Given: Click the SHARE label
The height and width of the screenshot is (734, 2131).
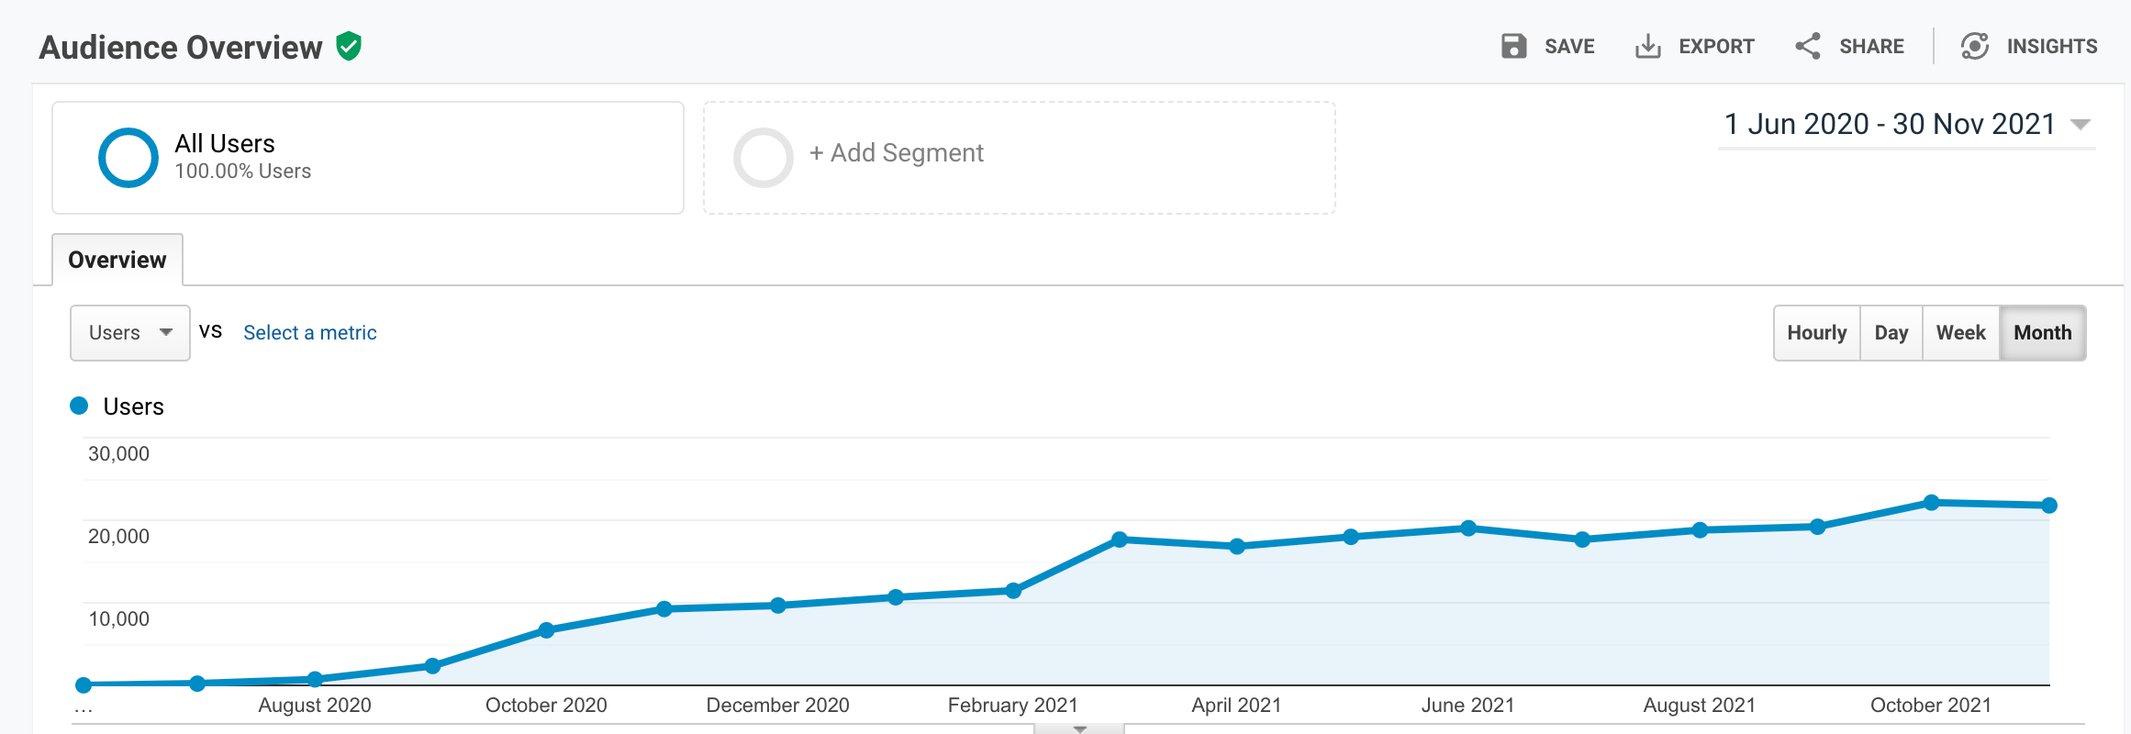Looking at the screenshot, I should point(1871,46).
